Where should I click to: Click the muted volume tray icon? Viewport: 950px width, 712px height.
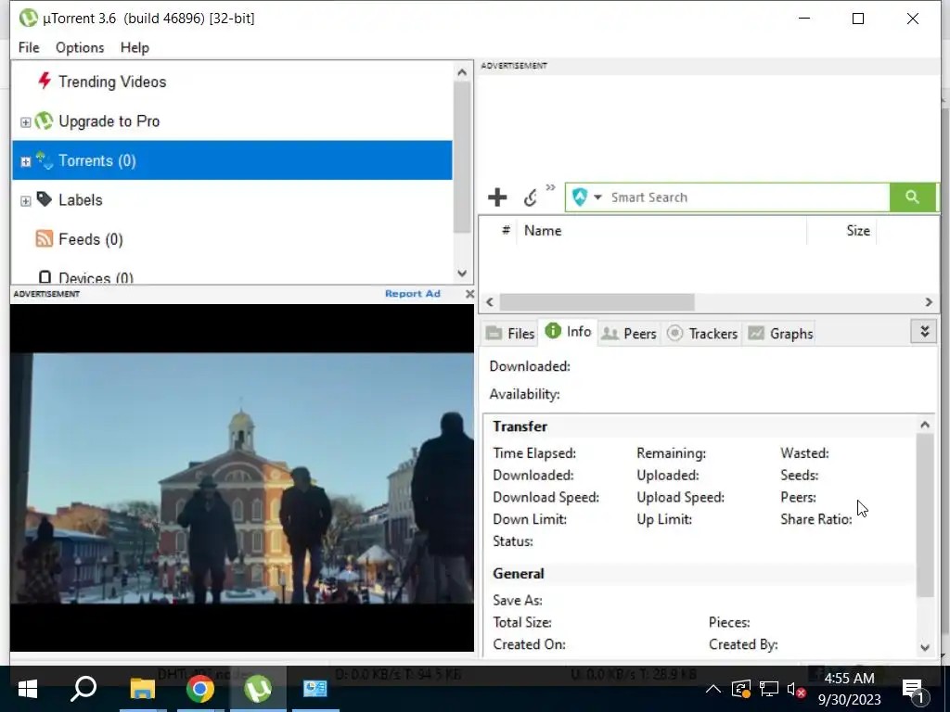(x=796, y=690)
